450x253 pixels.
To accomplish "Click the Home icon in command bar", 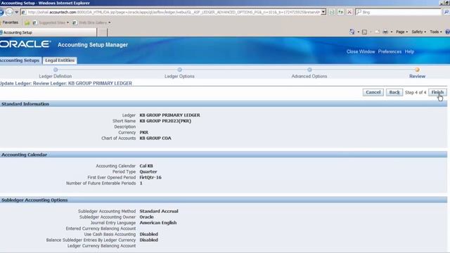I will tap(352, 32).
